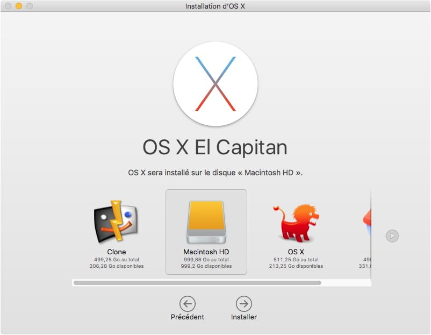Click the OS X El Capitan logo
Viewport: 431px width, 335px height.
(x=215, y=84)
